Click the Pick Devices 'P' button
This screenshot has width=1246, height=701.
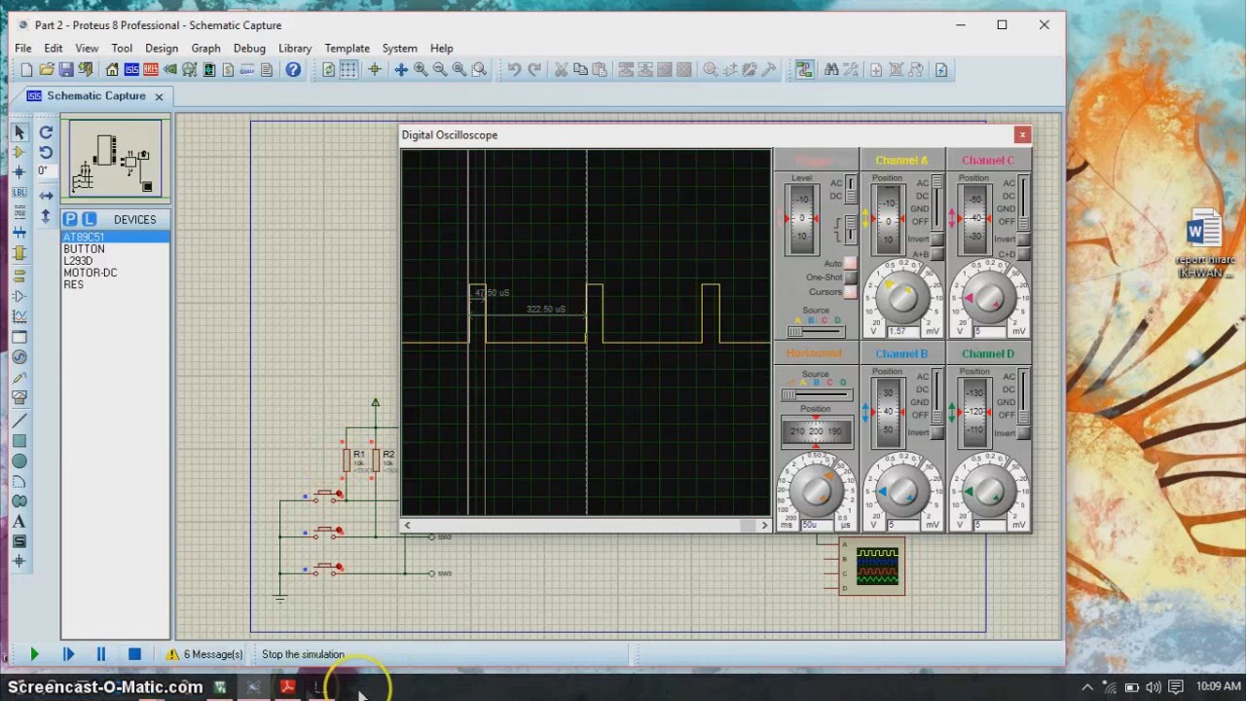(x=70, y=219)
